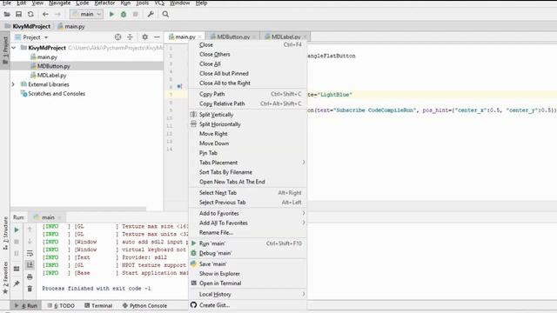Click the pause icon in Run panel

click(17, 253)
